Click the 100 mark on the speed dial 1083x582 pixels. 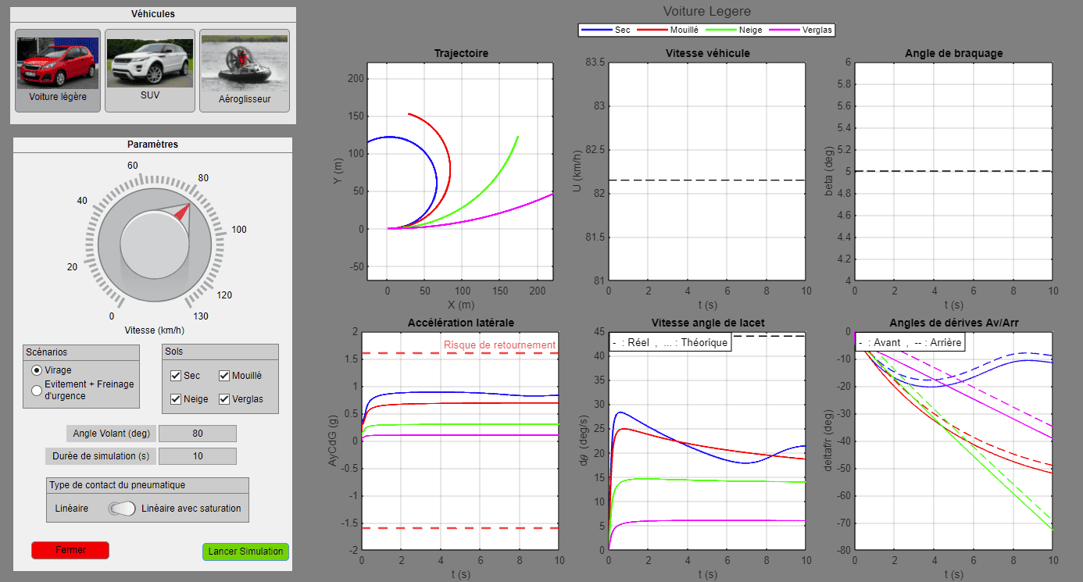click(239, 229)
